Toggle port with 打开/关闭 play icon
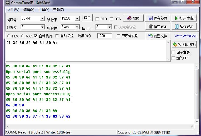The height and width of the screenshot is (136, 201). [184, 18]
